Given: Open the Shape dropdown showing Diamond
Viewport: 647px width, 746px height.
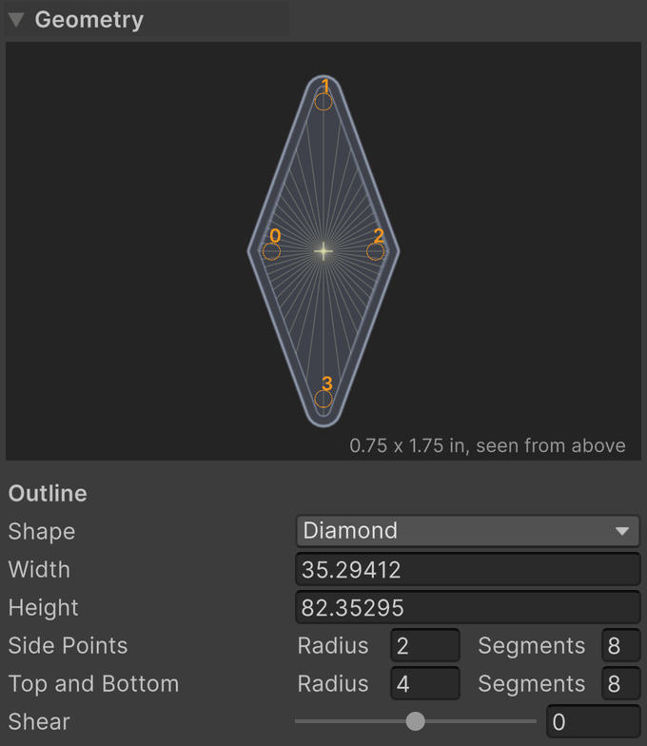Looking at the screenshot, I should pos(468,531).
